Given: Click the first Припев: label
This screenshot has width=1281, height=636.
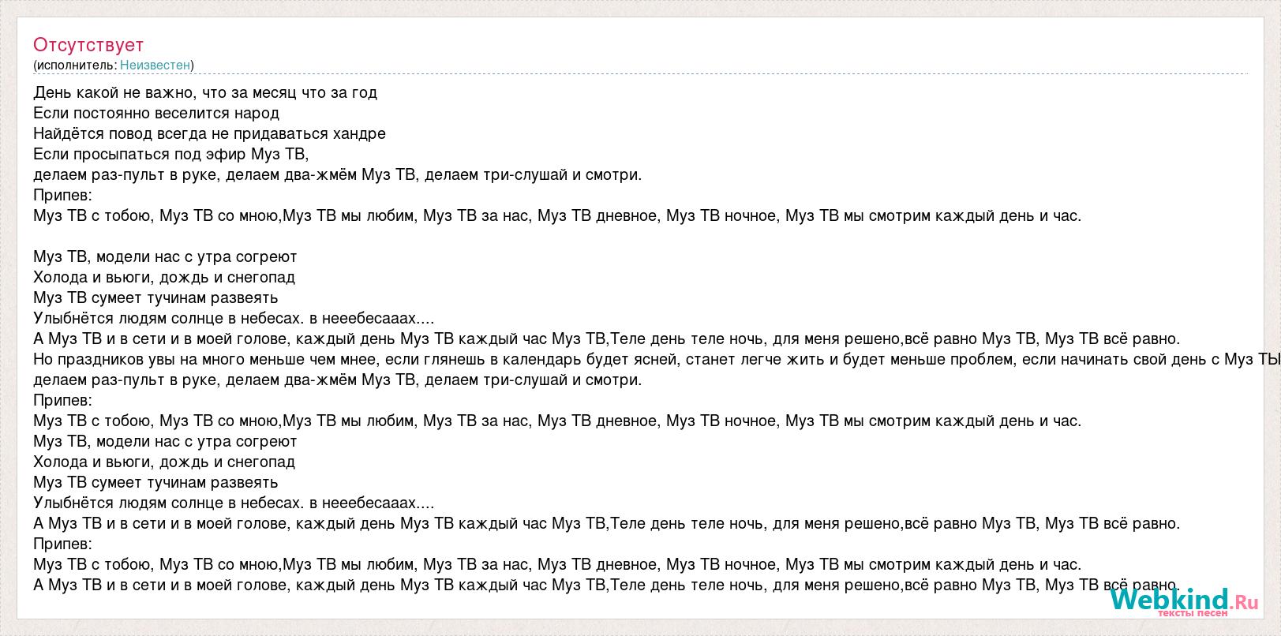Looking at the screenshot, I should tap(63, 195).
